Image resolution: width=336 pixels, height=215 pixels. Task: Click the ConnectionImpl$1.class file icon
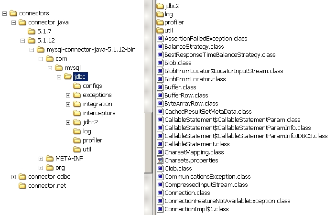pos(160,209)
